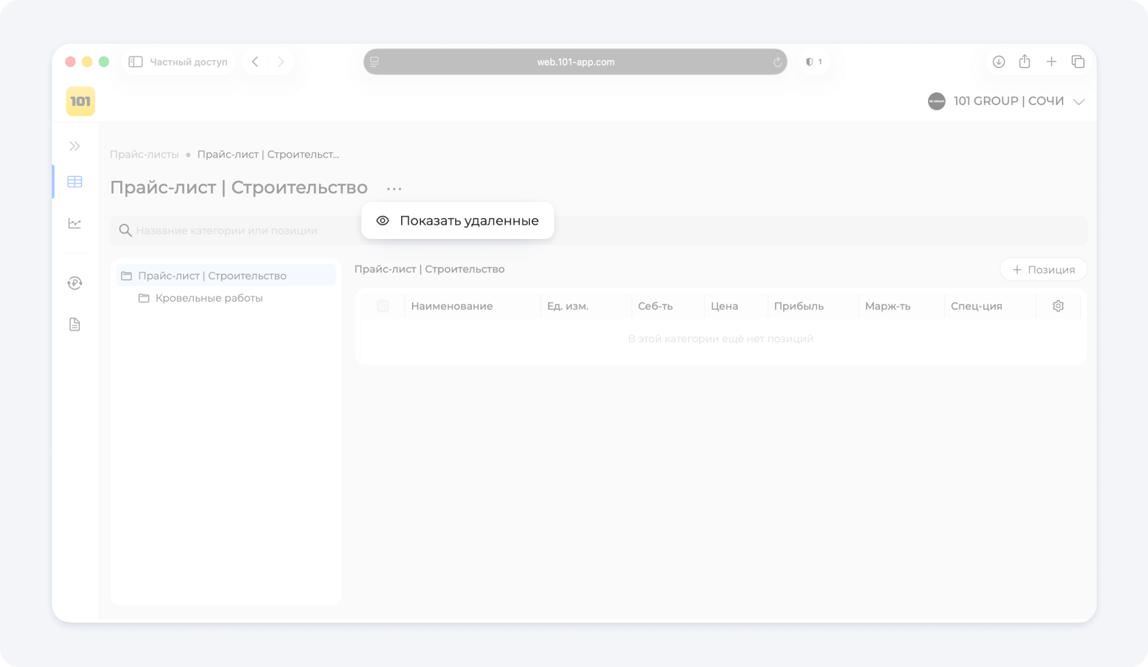
Task: Select 'Прайс-лист | Строительство' root folder in tree
Action: (212, 276)
